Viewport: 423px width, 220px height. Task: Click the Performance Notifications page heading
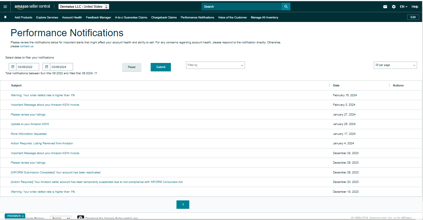67,33
